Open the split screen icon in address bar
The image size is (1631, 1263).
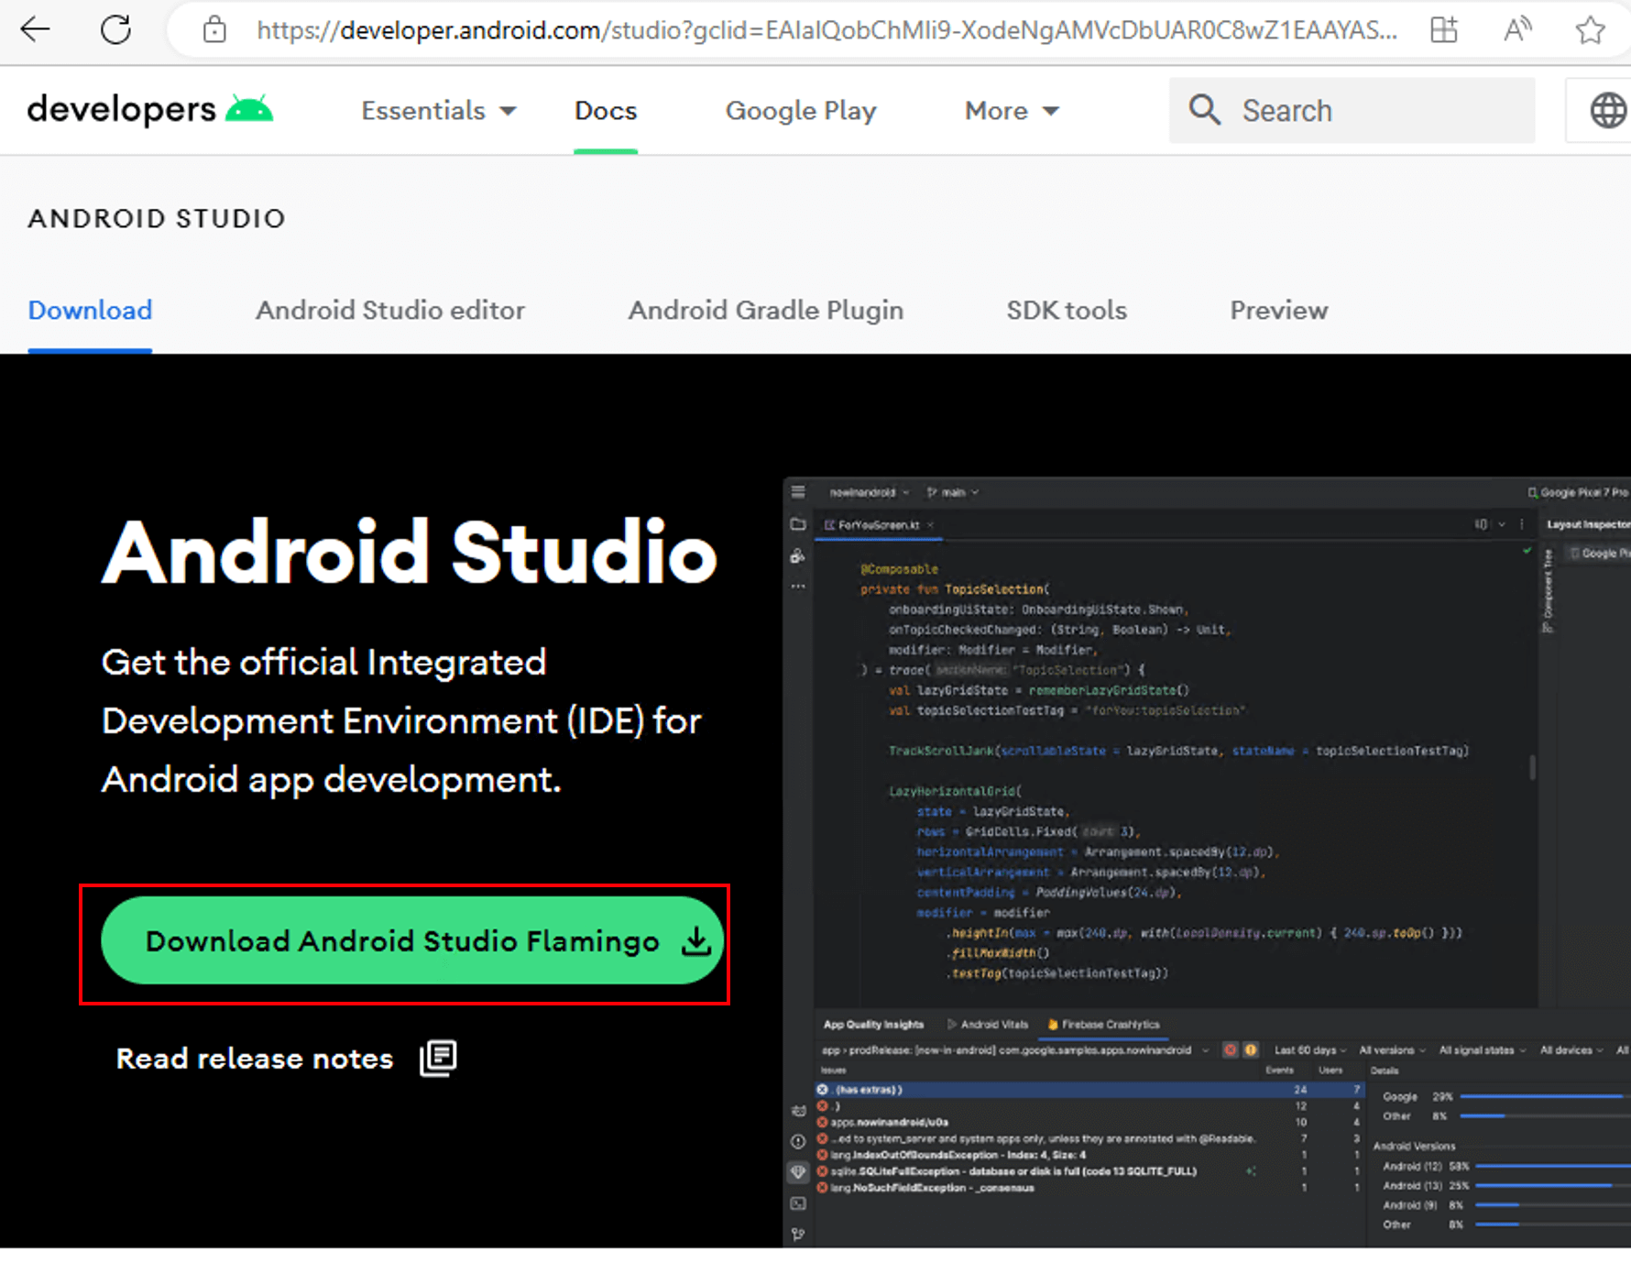(1444, 30)
